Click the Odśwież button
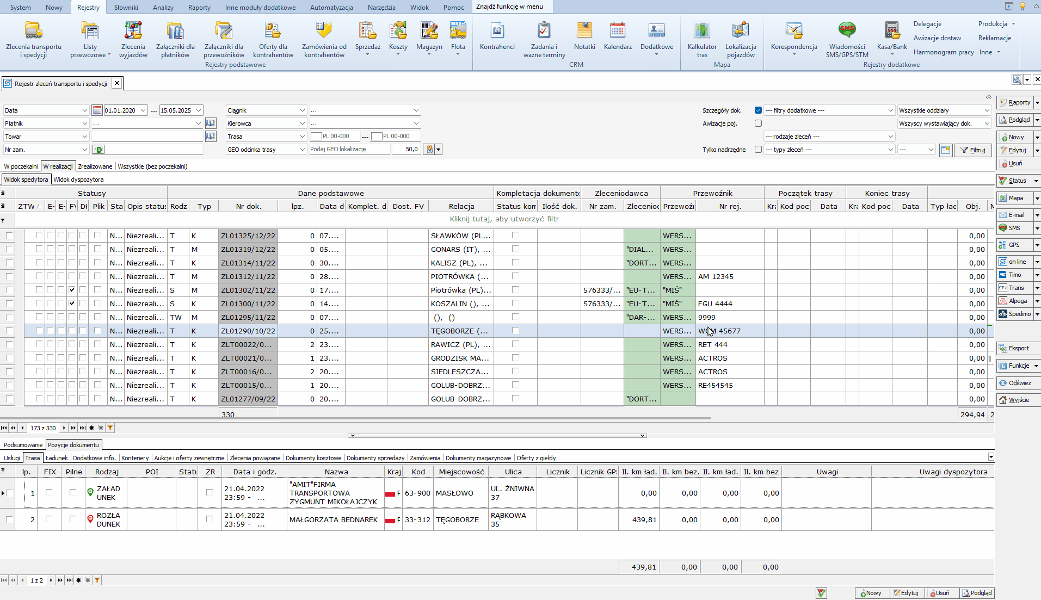 point(1015,383)
